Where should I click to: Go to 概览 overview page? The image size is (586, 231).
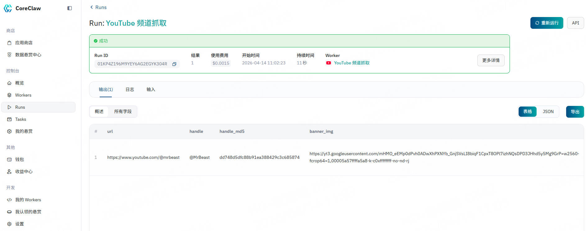click(x=19, y=83)
